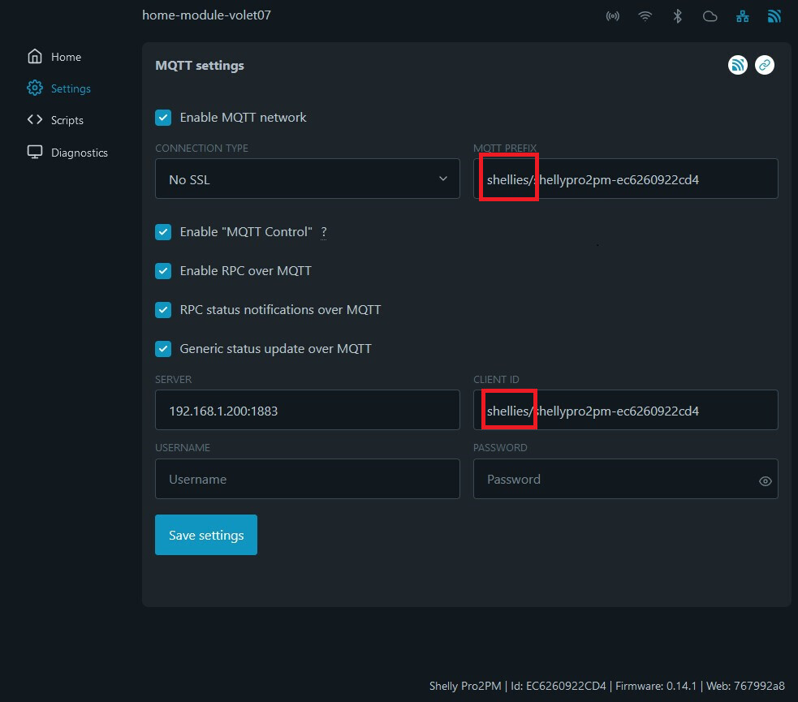Select the Ethernet status icon
798x702 pixels.
click(742, 15)
